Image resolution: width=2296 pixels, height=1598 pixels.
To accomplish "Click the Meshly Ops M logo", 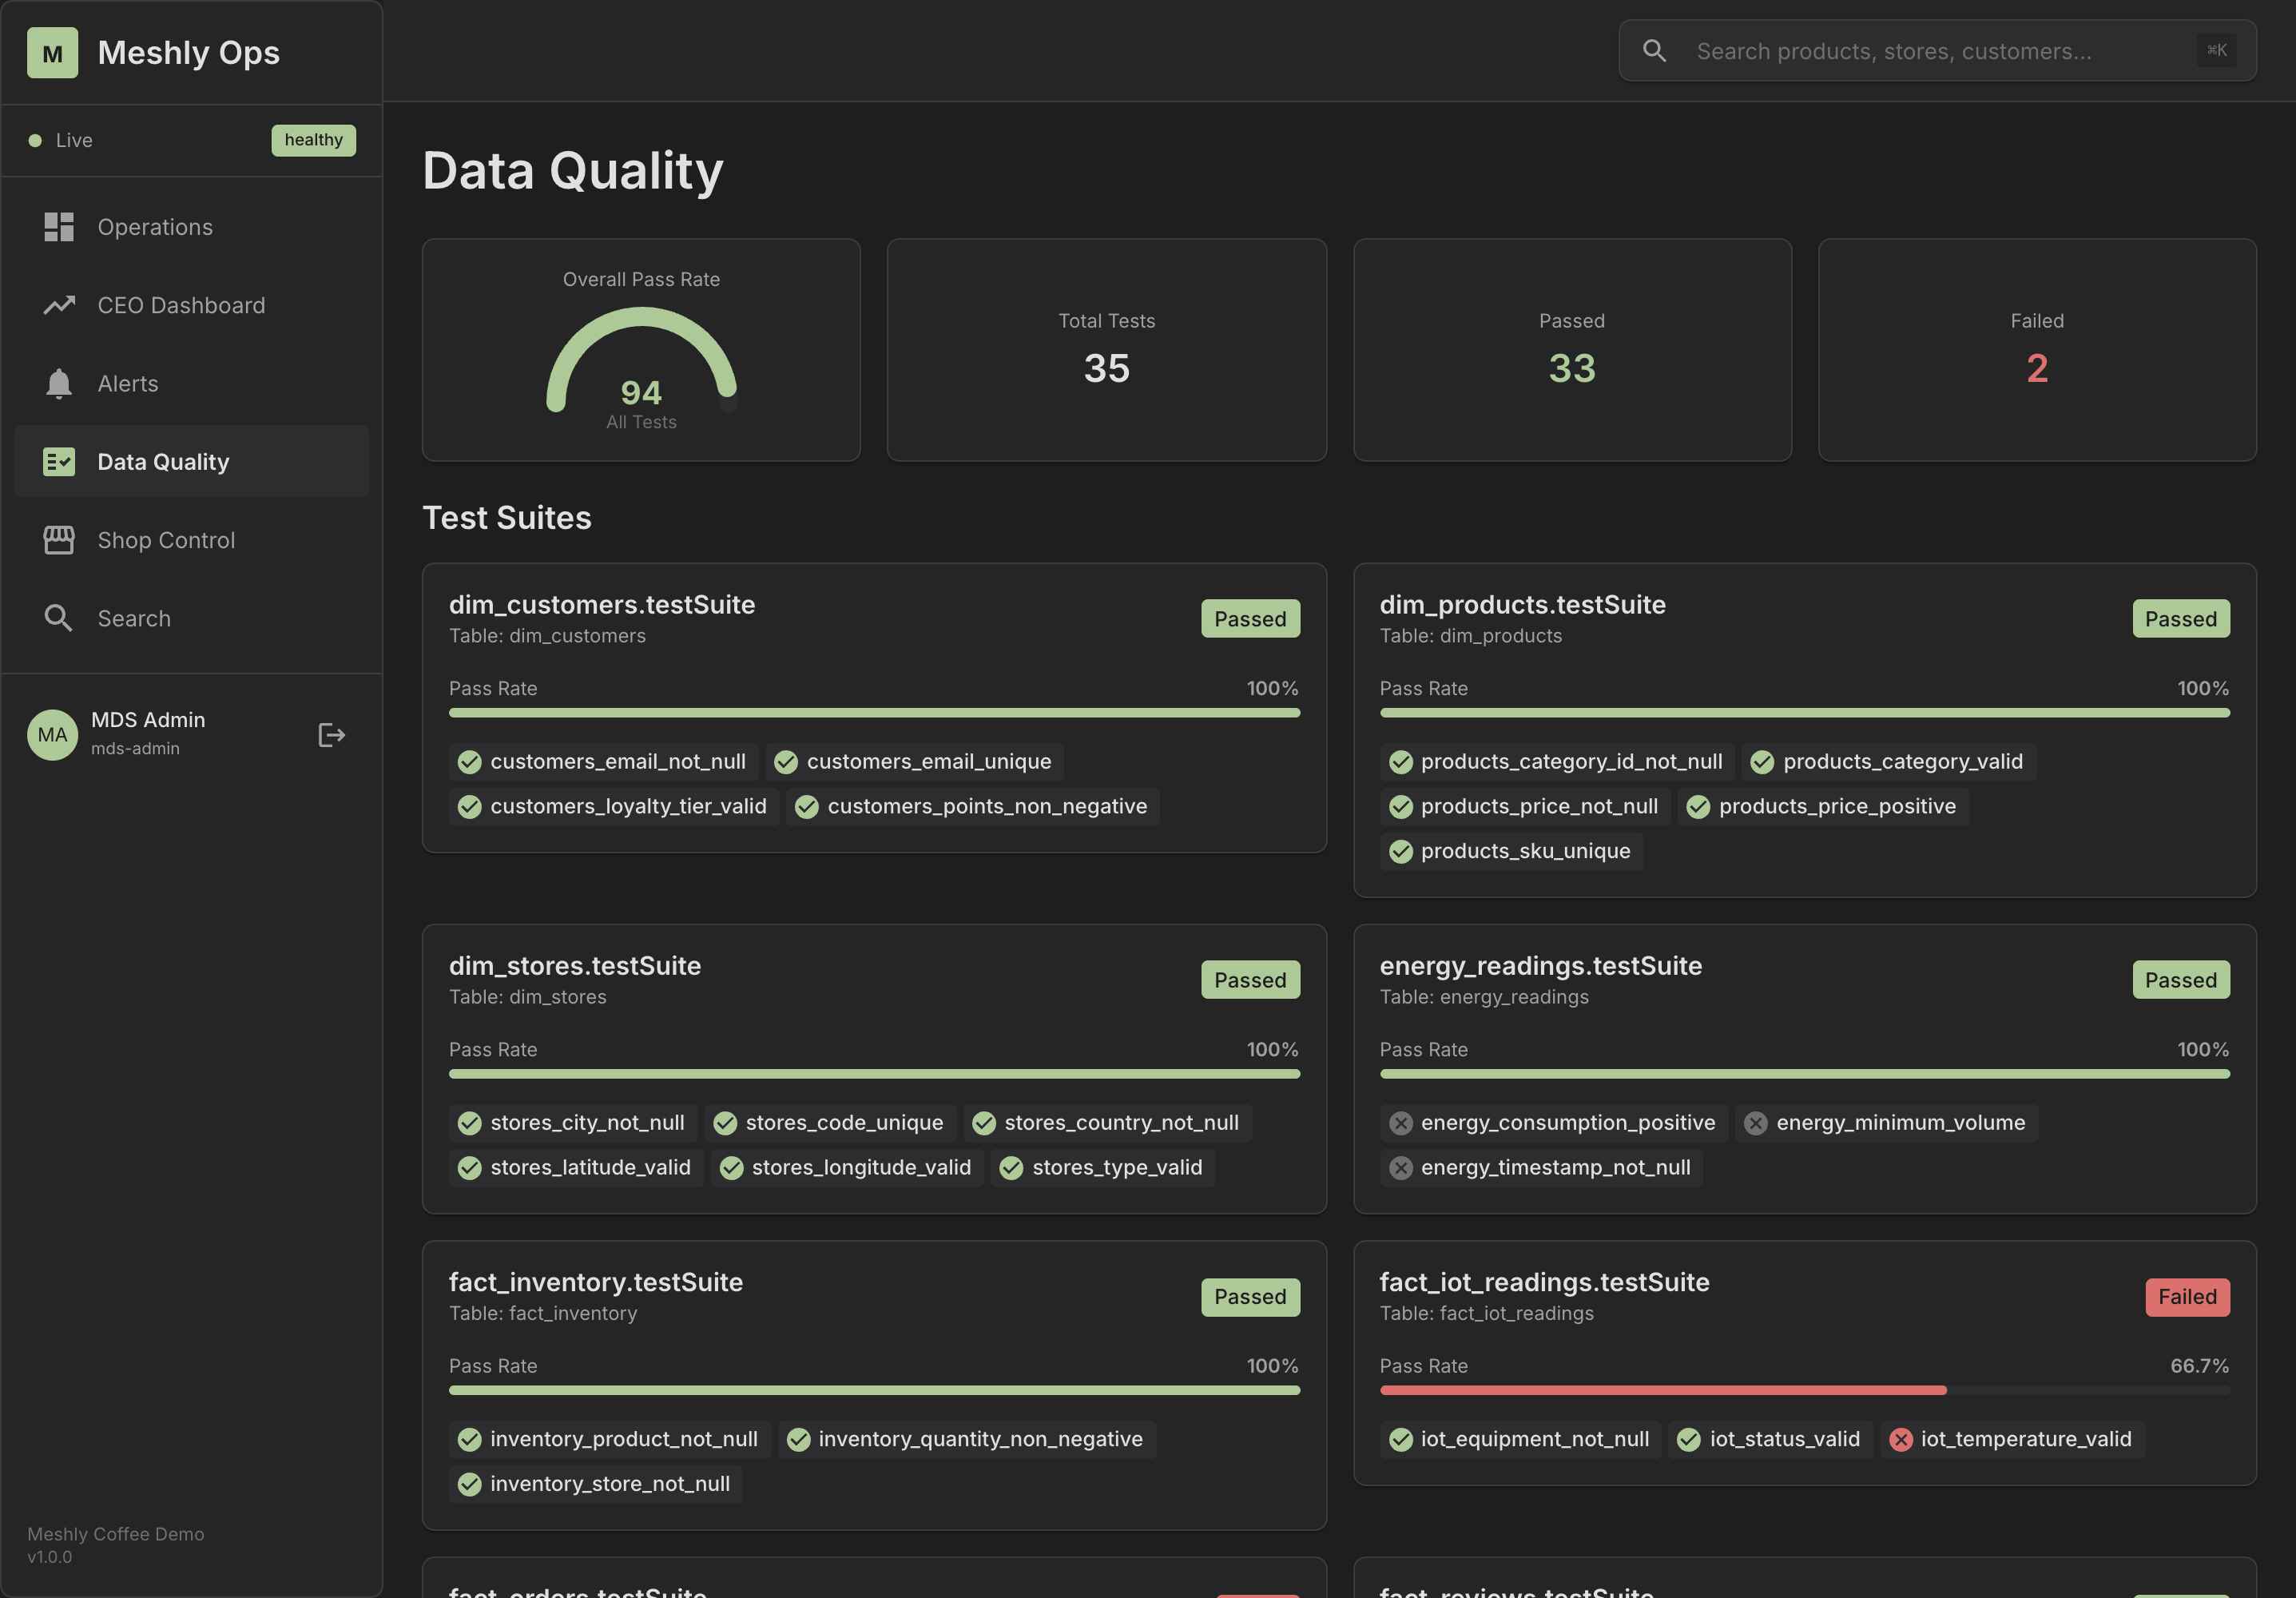I will point(52,53).
